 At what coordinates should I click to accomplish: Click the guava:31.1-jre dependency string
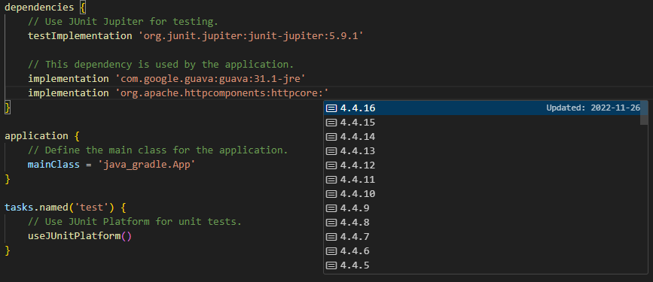coord(210,79)
